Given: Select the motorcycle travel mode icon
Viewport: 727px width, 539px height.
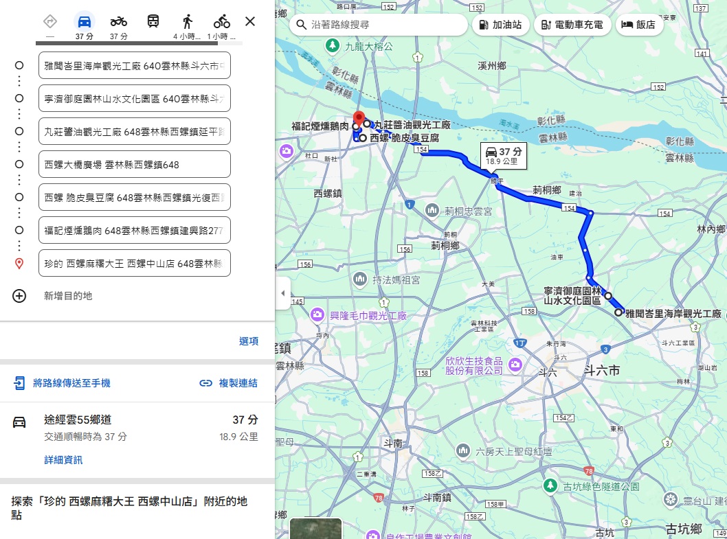Looking at the screenshot, I should [119, 21].
